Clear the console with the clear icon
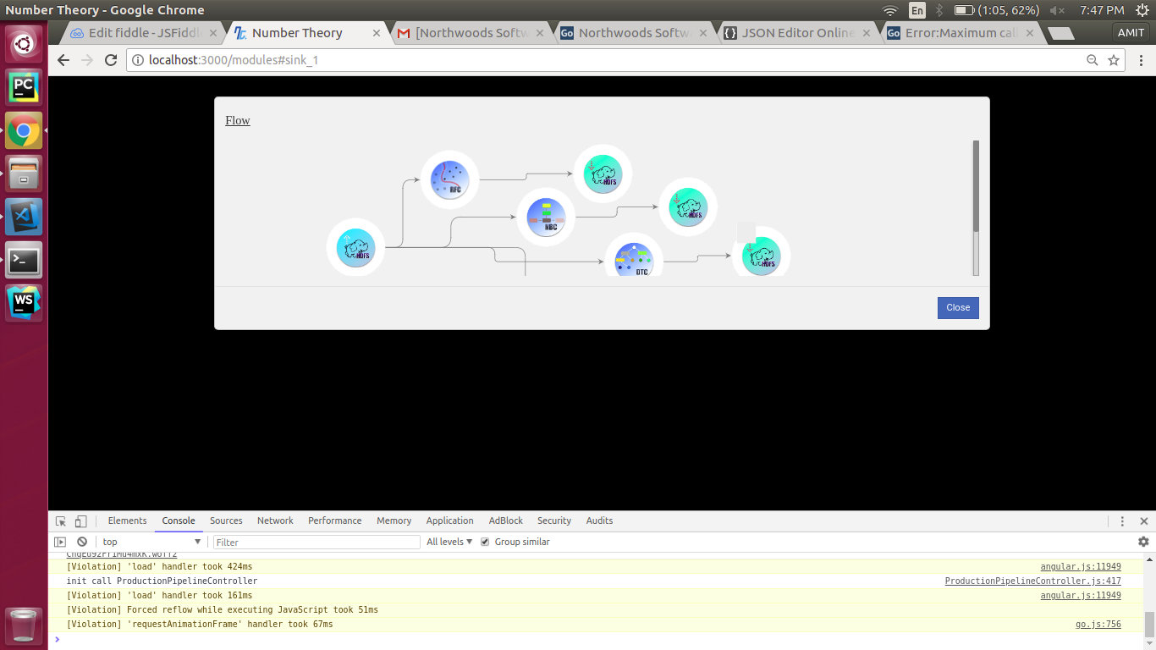 click(82, 542)
